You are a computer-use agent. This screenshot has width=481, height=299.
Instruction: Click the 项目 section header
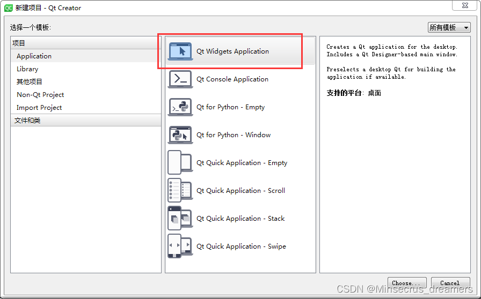(85, 43)
